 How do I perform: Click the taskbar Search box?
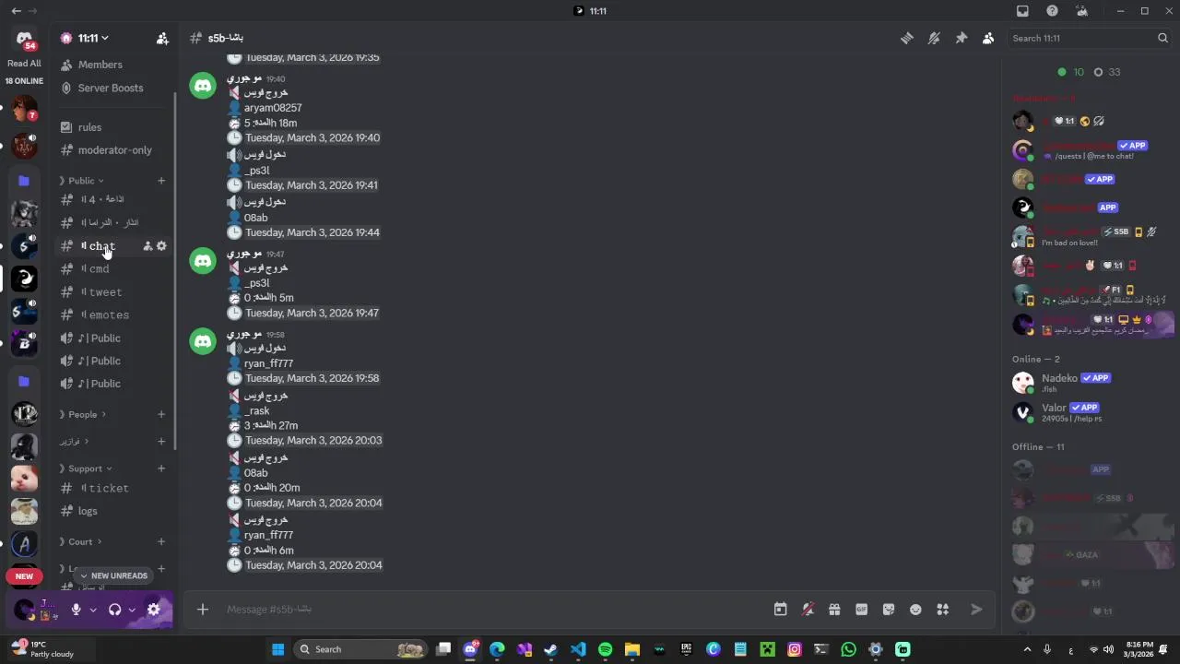[361, 649]
